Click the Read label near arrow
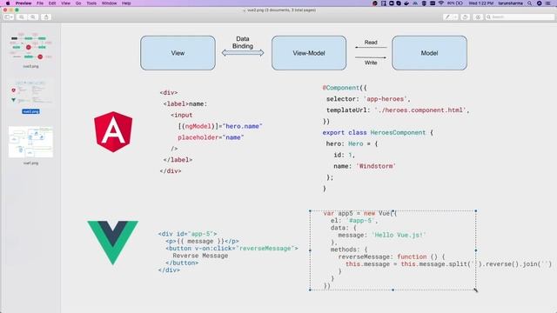 pos(371,43)
